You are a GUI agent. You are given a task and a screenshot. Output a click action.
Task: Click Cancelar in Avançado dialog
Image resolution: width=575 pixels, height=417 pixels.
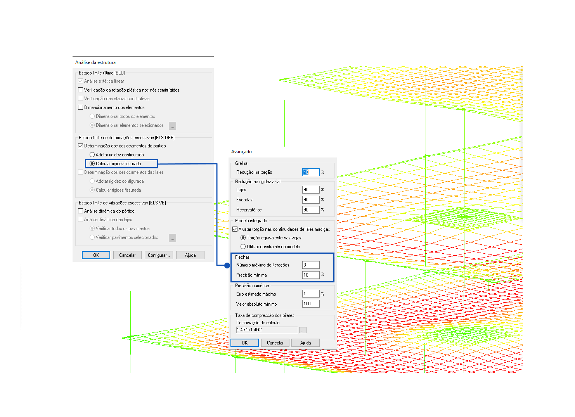[275, 343]
